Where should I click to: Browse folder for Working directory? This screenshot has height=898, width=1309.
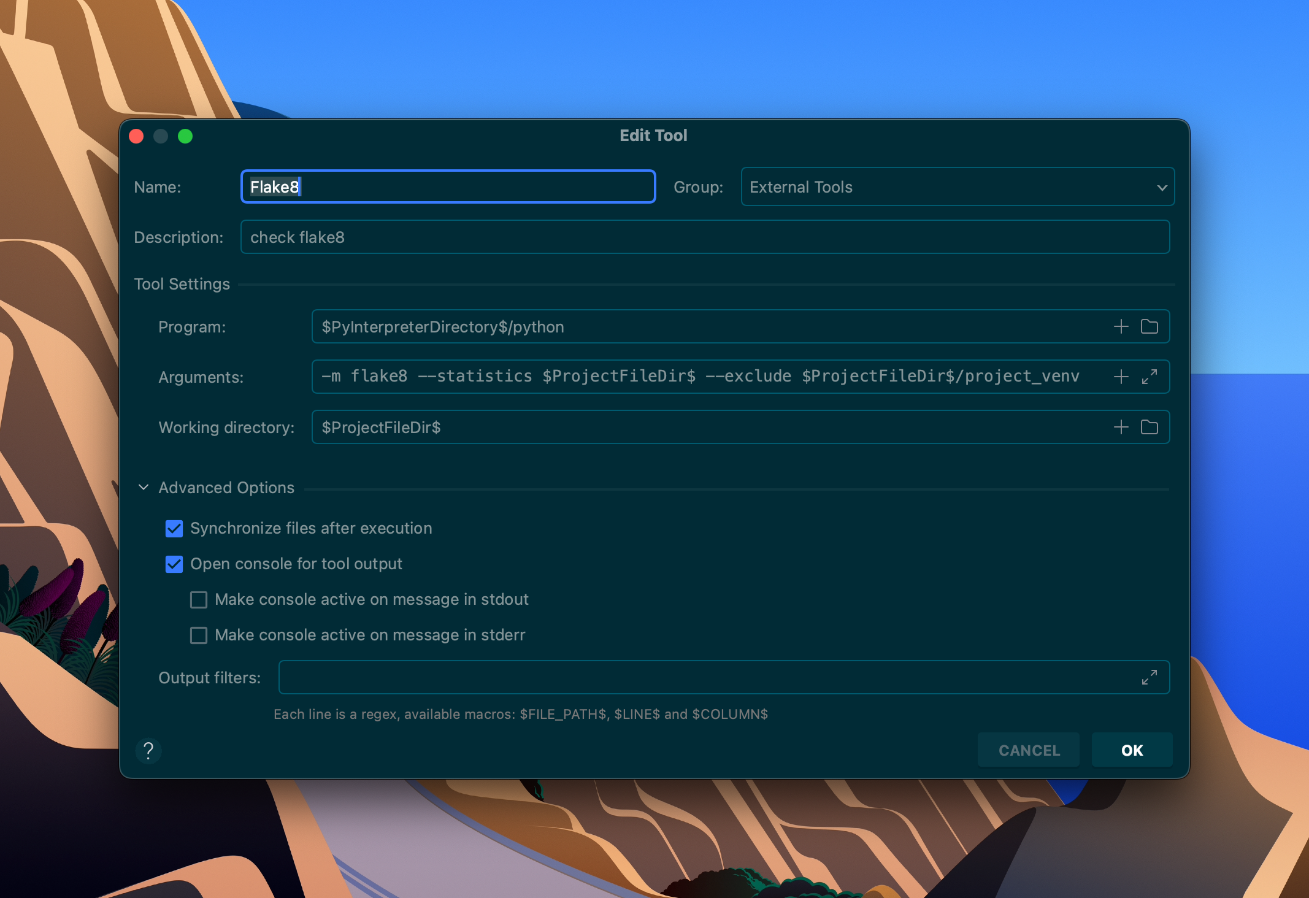(1149, 427)
